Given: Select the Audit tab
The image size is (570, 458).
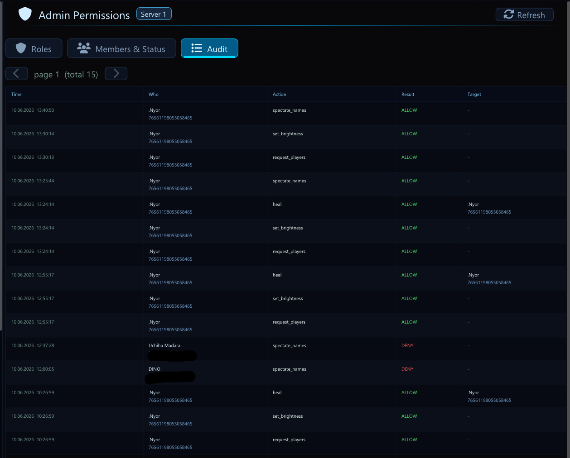Looking at the screenshot, I should coord(209,48).
